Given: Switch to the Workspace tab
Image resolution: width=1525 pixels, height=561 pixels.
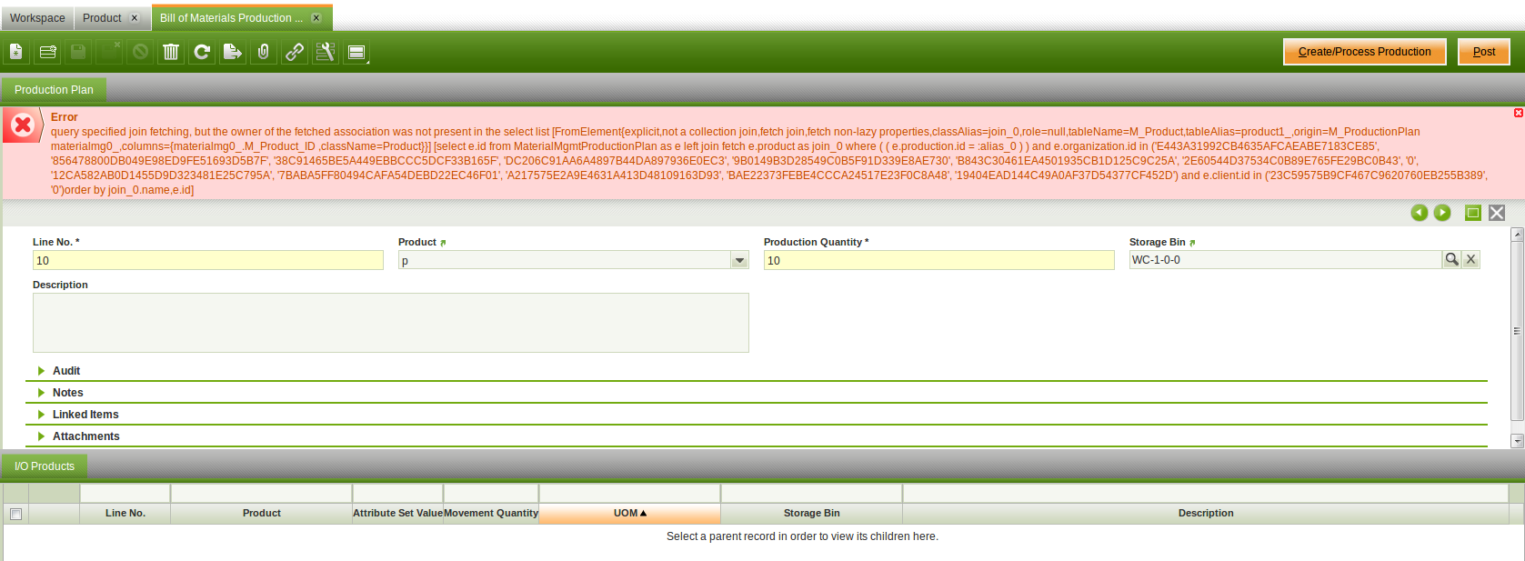Looking at the screenshot, I should pos(37,18).
